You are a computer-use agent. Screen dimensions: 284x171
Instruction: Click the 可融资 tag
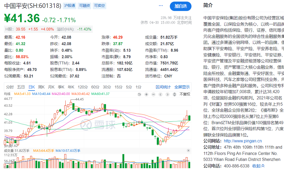click(x=85, y=6)
